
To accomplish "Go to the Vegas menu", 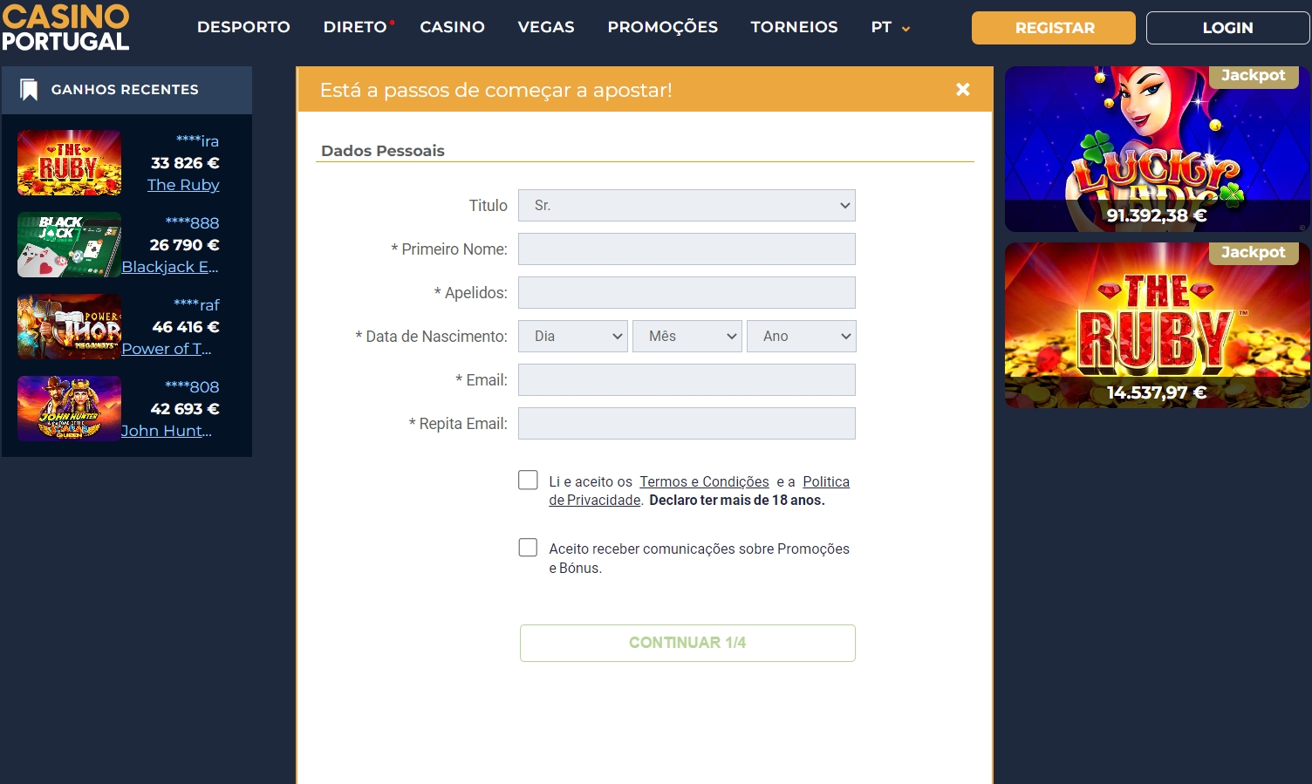I will (546, 27).
